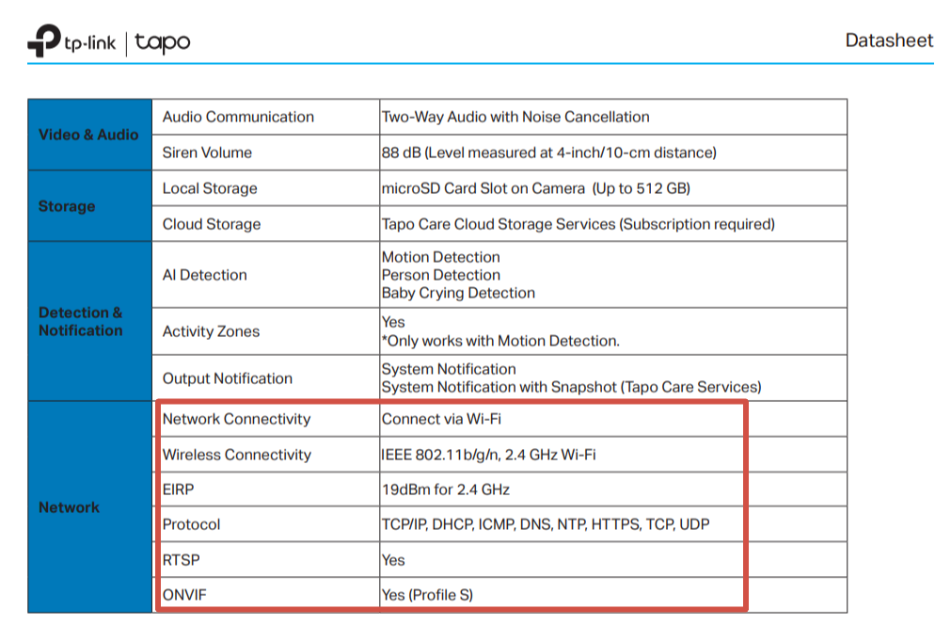Click the Cloud Storage label
The width and height of the screenshot is (951, 641).
click(x=212, y=224)
